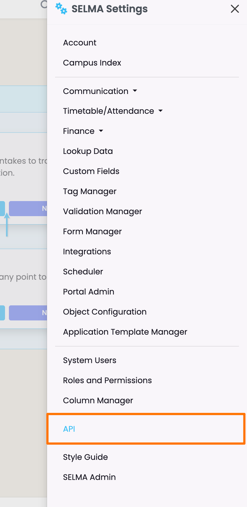Expand the Communication dropdown
This screenshot has width=247, height=507.
pyautogui.click(x=100, y=91)
